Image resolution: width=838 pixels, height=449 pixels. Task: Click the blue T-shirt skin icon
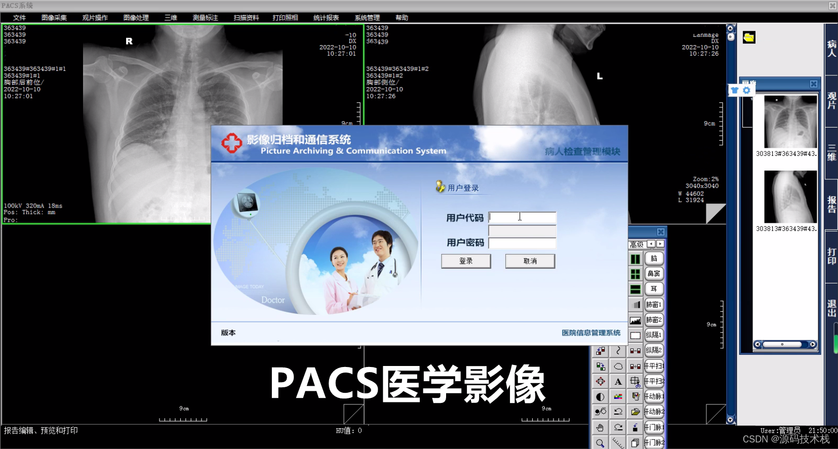pos(735,90)
